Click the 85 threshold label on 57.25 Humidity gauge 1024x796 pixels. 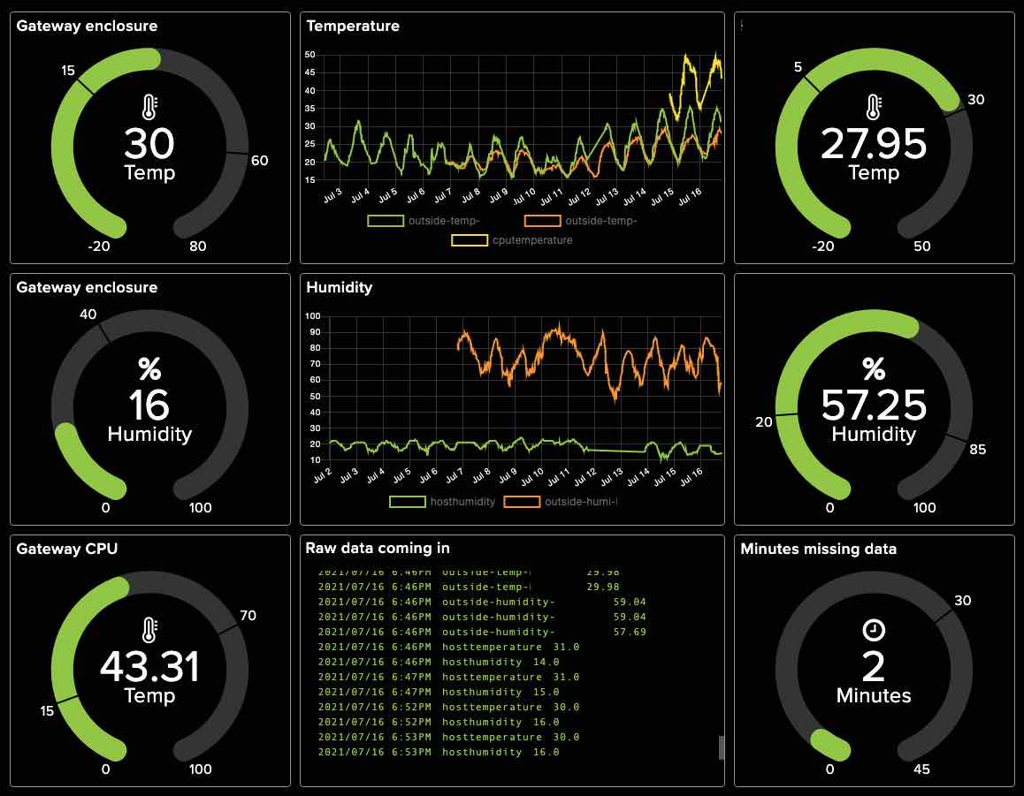coord(978,450)
